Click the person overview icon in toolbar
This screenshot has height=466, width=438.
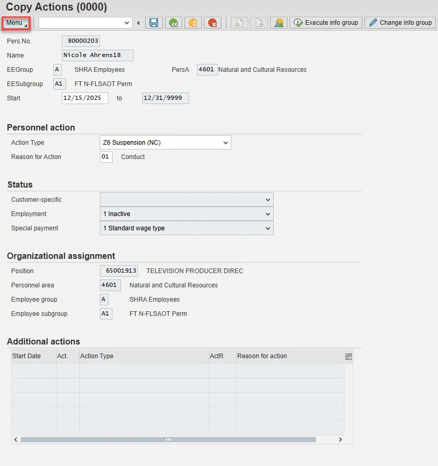click(278, 23)
